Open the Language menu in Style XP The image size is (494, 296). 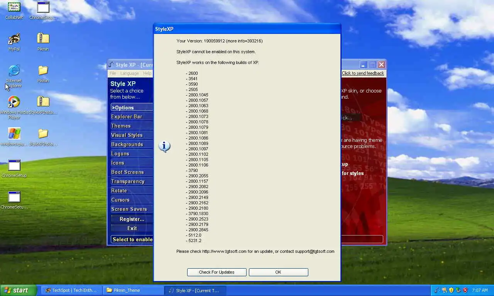coord(129,73)
